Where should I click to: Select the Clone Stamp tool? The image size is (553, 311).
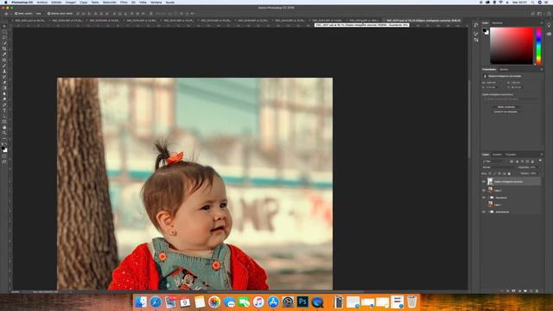tap(4, 71)
